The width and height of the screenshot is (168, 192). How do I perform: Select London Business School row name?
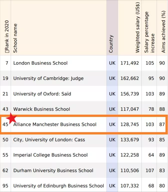pos(40,63)
